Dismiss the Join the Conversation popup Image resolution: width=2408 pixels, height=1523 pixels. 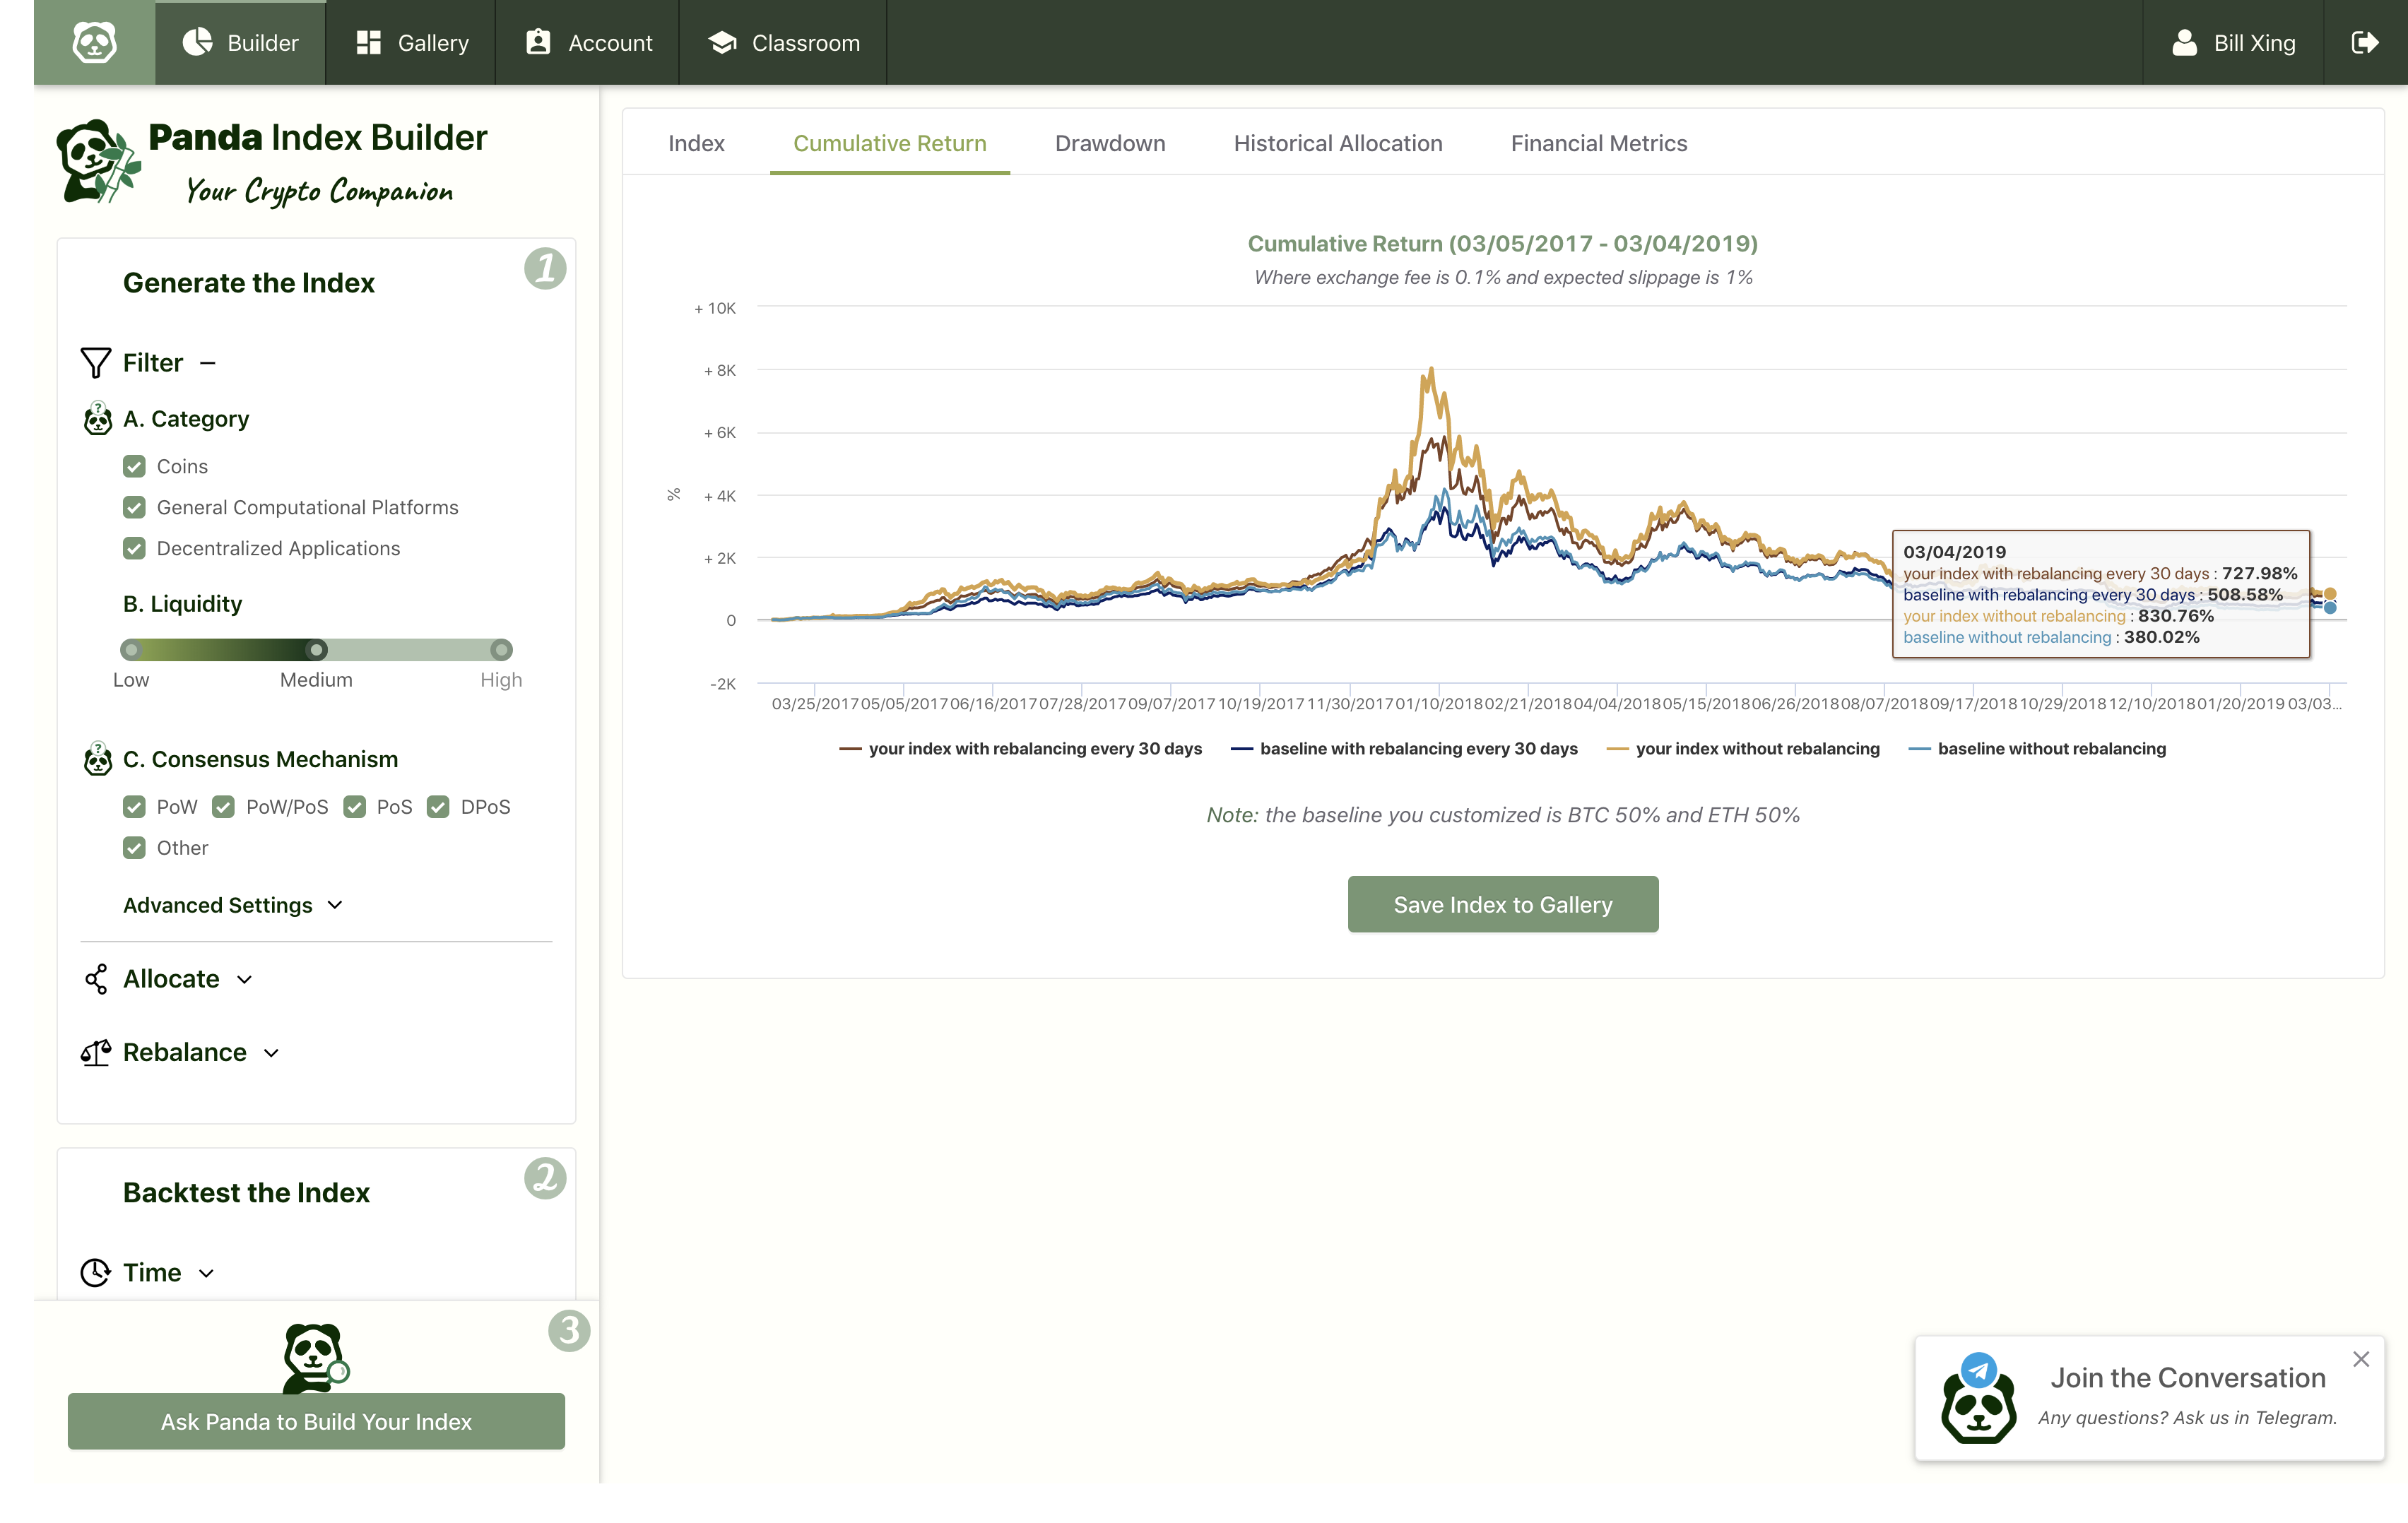pos(2362,1358)
